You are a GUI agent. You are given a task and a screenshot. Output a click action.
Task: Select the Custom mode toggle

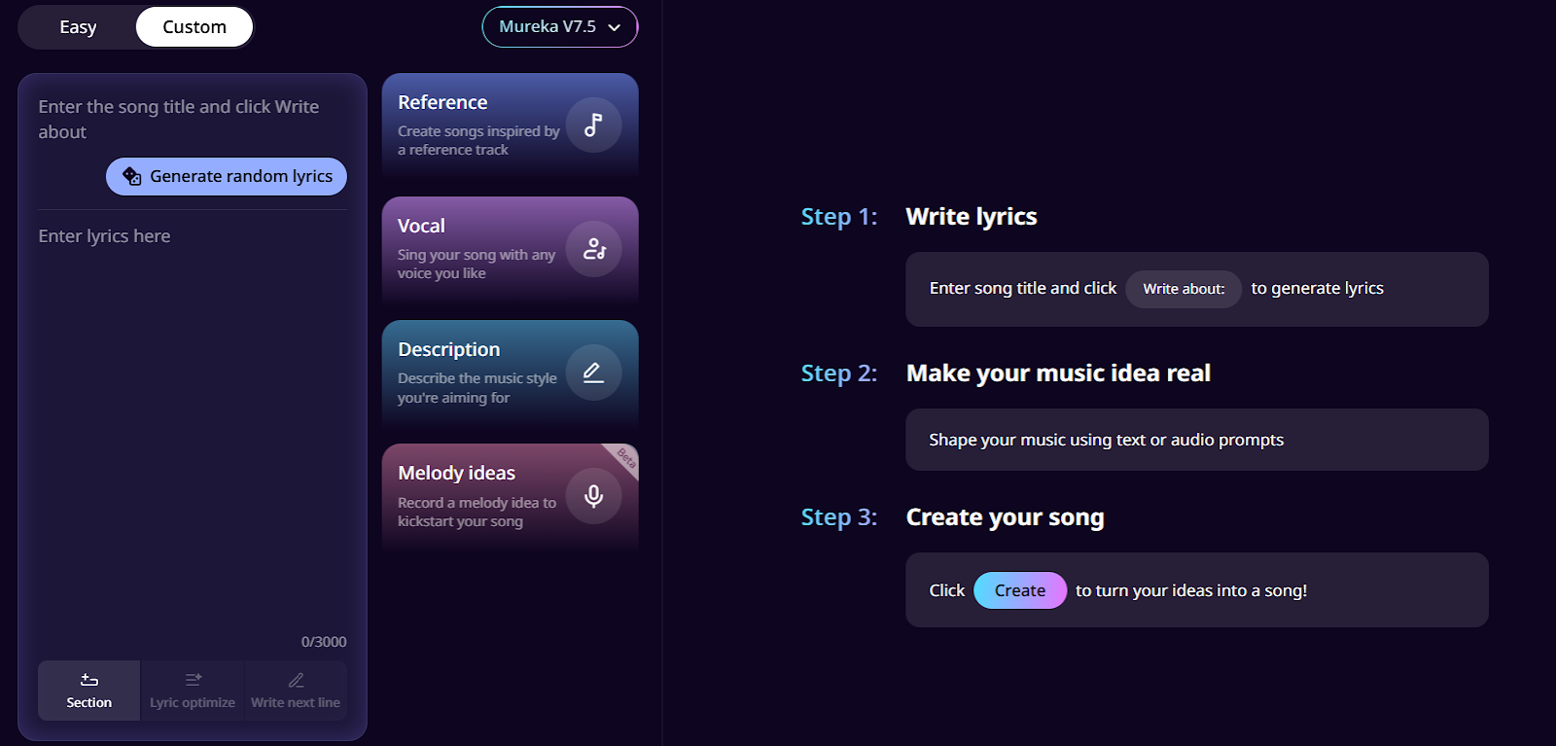pyautogui.click(x=194, y=27)
